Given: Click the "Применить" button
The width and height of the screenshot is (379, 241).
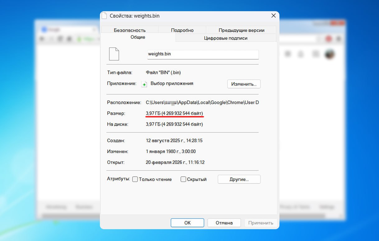Looking at the screenshot, I should point(260,223).
